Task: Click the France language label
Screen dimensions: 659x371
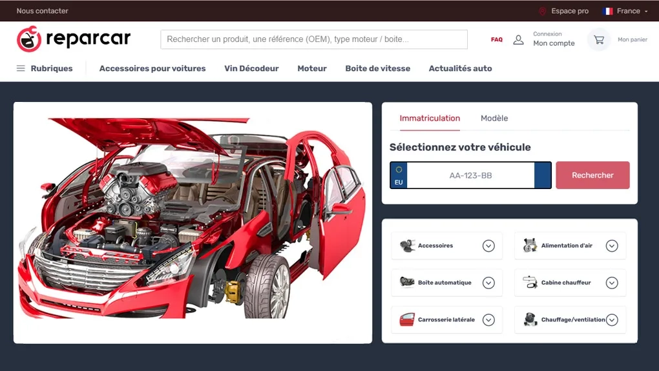Action: pos(629,12)
